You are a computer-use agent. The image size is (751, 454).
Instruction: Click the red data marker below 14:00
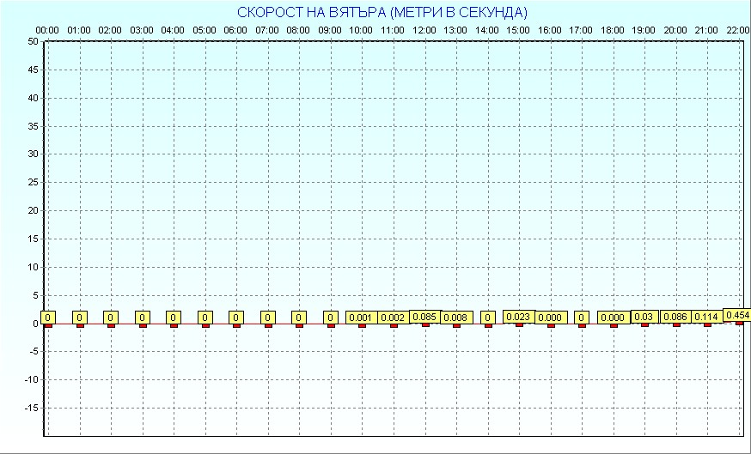pos(488,325)
